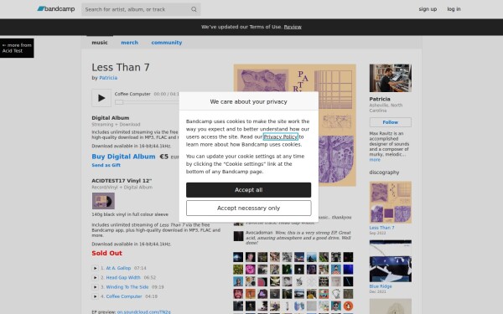Play track 3 Winding To The Side
This screenshot has width=503, height=314.
95,287
